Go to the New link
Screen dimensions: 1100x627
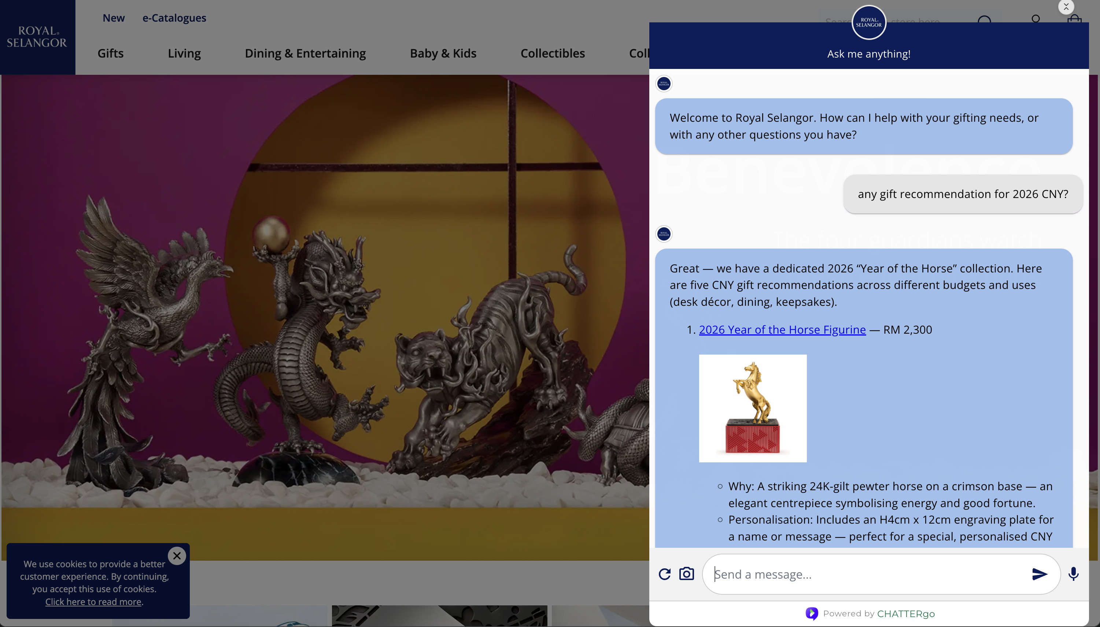(x=114, y=18)
